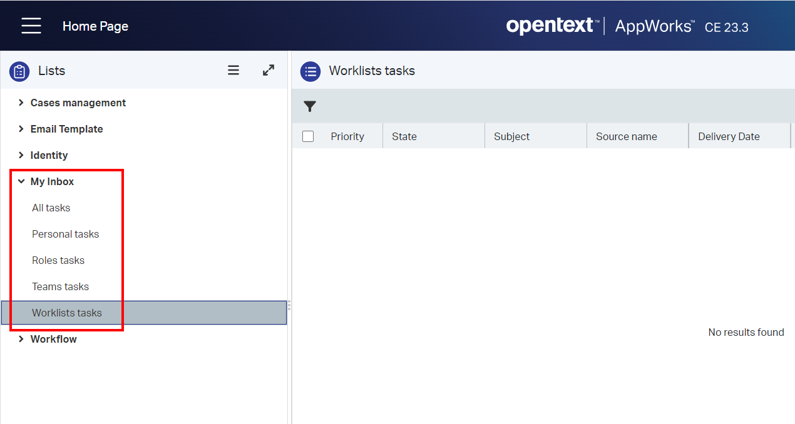Screen dimensions: 795x424
Task: Open the All tasks list
Action: 51,208
